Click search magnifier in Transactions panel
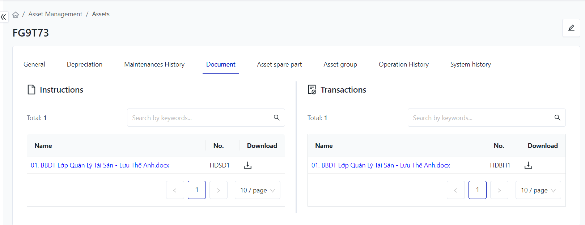585x225 pixels. (557, 118)
